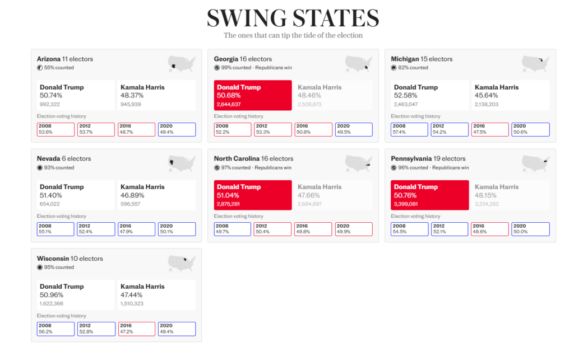Click the Nevada US map icon
This screenshot has height=347, width=574.
click(182, 163)
